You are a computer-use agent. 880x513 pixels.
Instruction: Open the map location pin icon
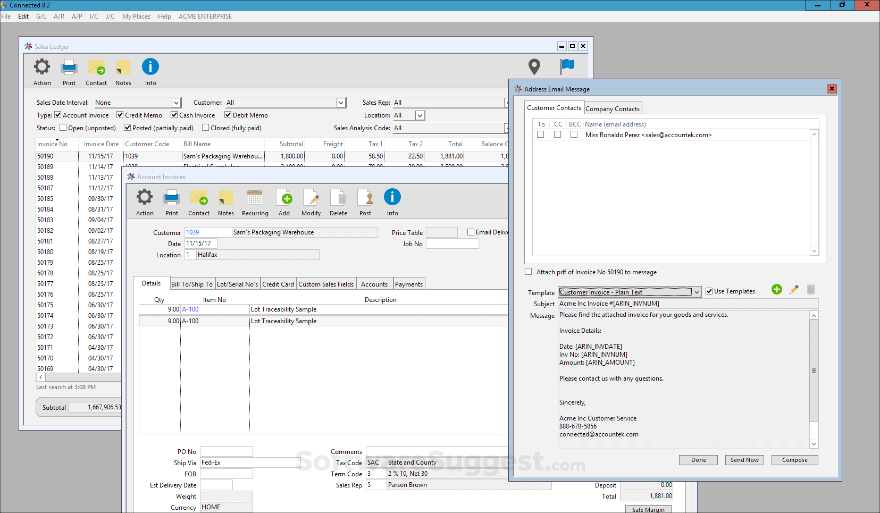[534, 66]
